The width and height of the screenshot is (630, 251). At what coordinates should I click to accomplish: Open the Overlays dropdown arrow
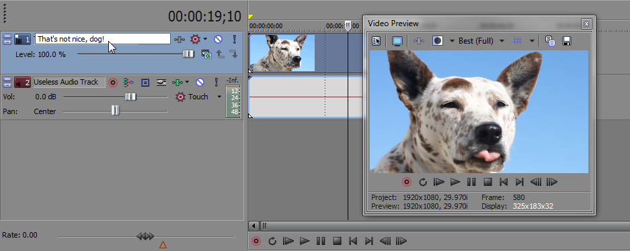(532, 41)
